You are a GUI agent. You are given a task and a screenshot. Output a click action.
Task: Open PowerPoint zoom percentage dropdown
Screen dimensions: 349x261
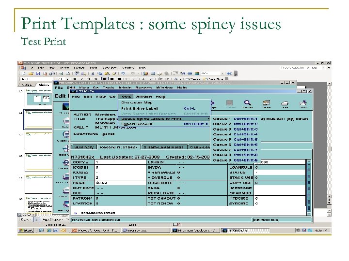[x=222, y=73]
